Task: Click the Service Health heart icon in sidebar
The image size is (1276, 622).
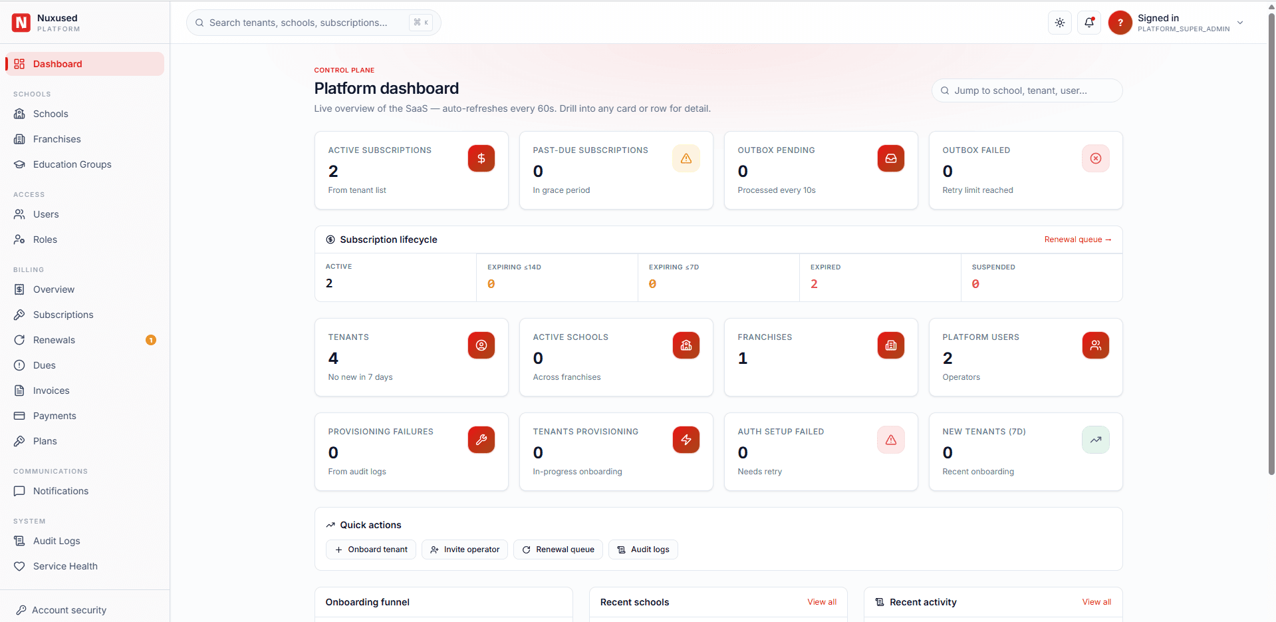Action: coord(19,566)
